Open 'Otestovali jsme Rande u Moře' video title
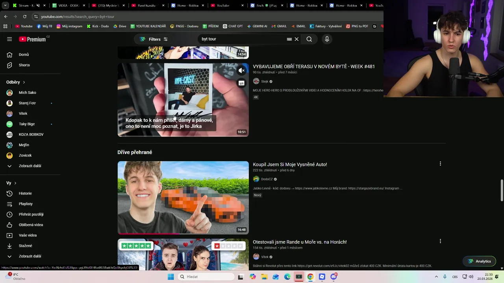The height and width of the screenshot is (283, 504). pyautogui.click(x=300, y=242)
